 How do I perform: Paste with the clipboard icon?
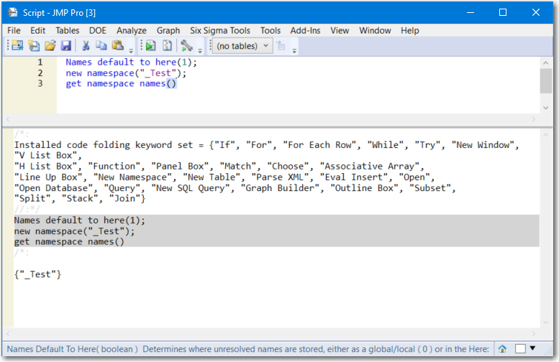[118, 45]
